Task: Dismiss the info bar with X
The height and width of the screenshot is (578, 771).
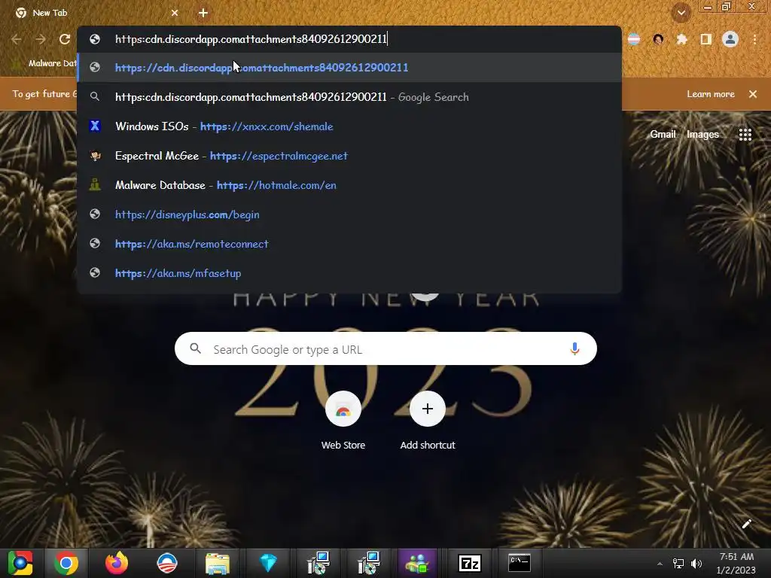Action: 753,94
